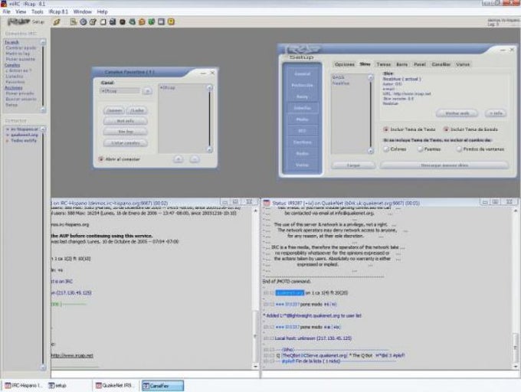Expand irc-hispano.org entry in Conectados list
Image resolution: width=521 pixels, height=392 pixels.
coord(8,129)
